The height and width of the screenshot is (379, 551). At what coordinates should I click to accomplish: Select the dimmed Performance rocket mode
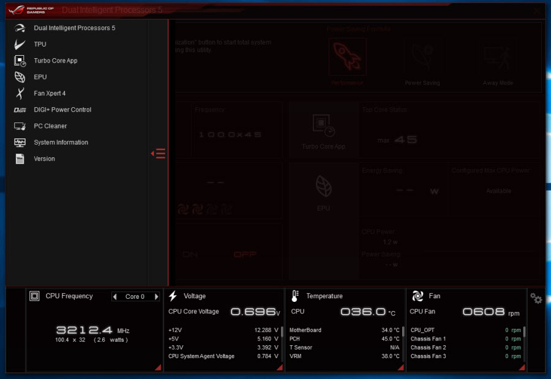click(348, 57)
